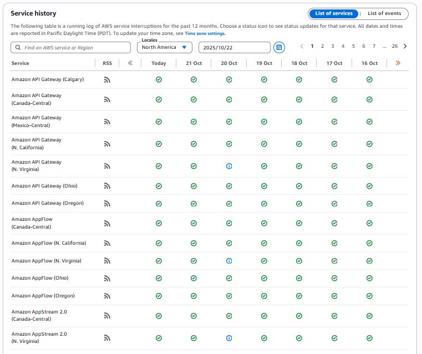
Task: Click info icon for AppStream 2.0 (N. Virginia)
Action: point(229,338)
